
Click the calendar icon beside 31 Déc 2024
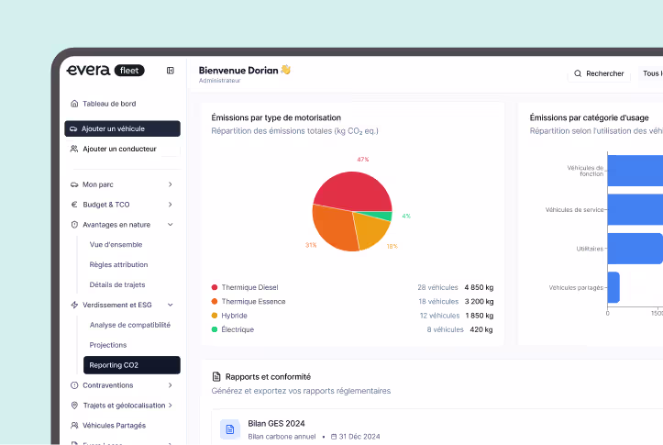coord(334,437)
